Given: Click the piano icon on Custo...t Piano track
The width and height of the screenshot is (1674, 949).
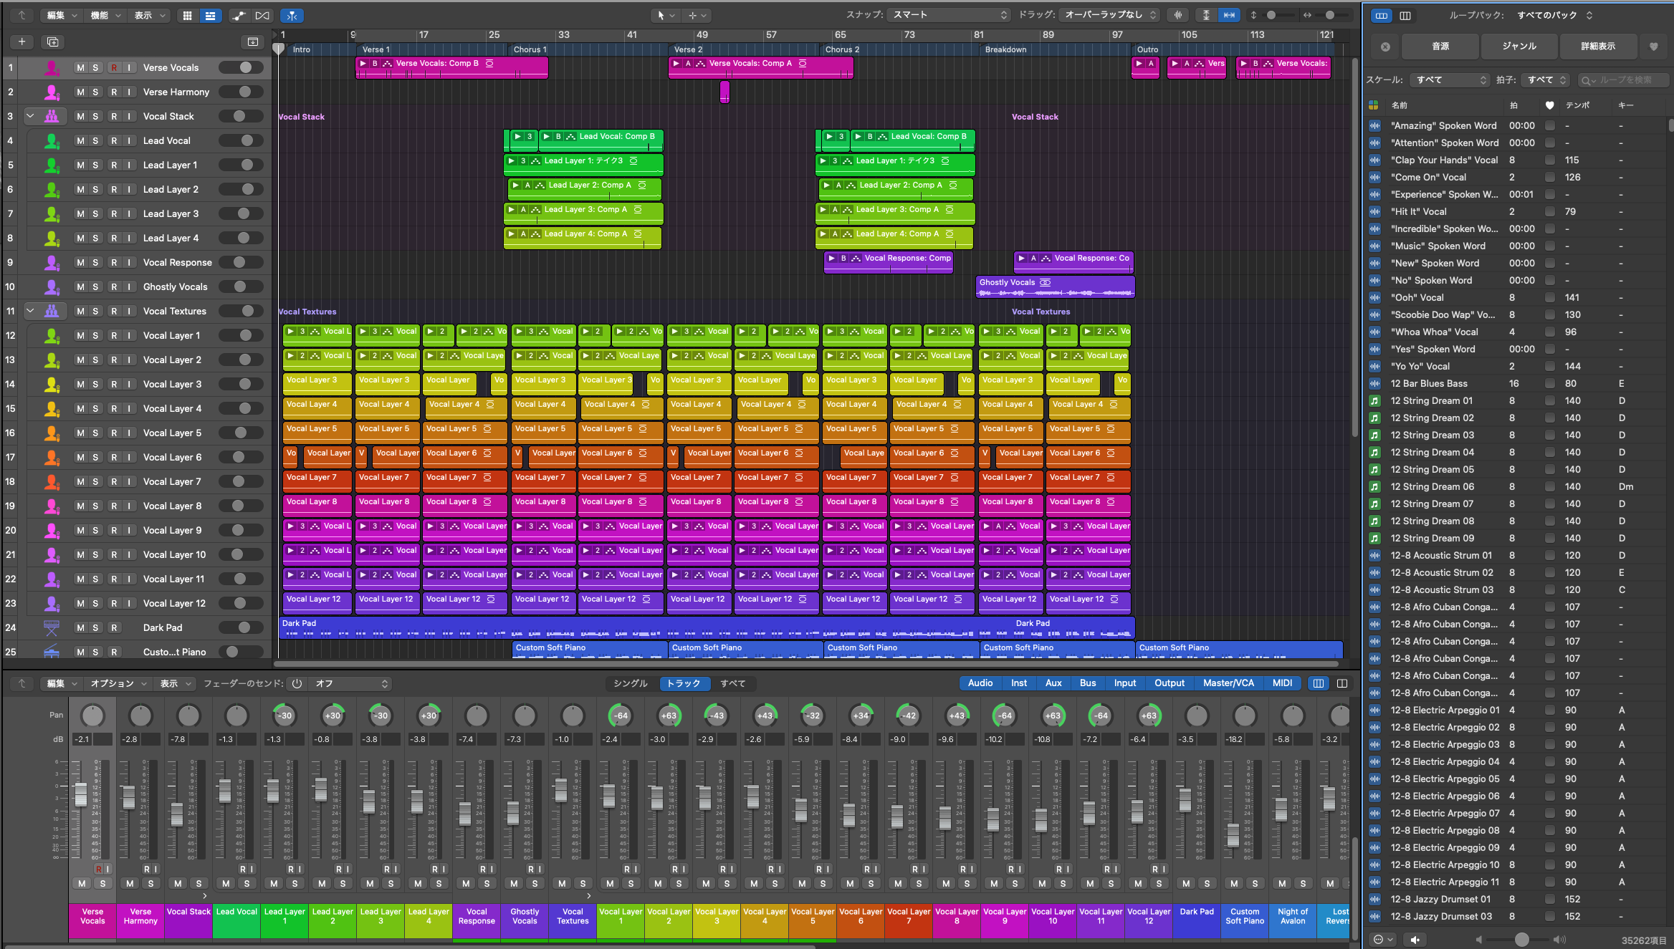Looking at the screenshot, I should [x=50, y=651].
